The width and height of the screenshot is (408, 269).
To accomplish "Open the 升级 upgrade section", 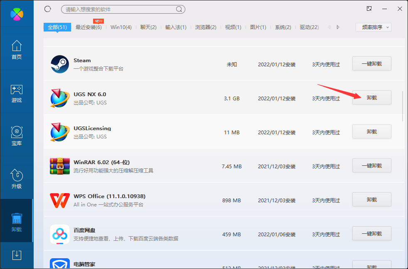I will (x=17, y=179).
